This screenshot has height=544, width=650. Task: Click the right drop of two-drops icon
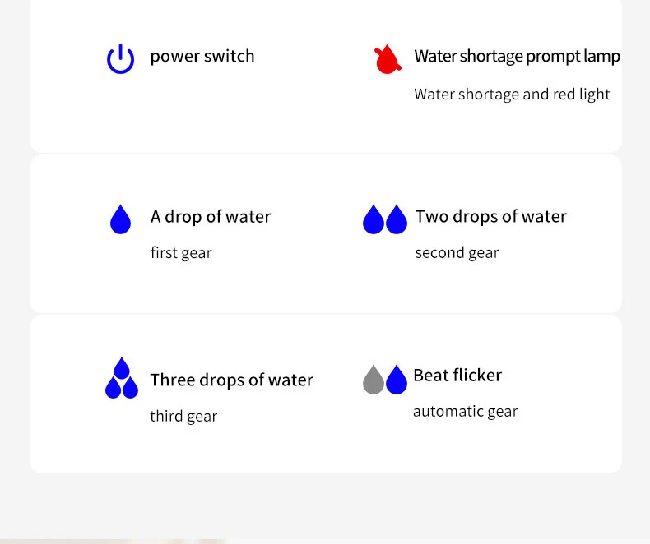[x=397, y=219]
